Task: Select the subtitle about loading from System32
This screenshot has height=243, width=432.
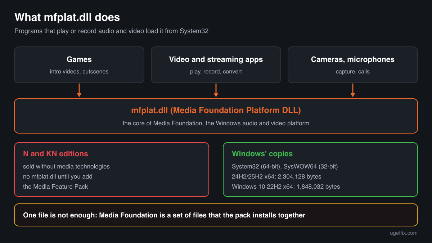Action: pos(112,31)
